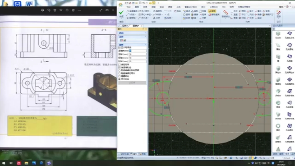
Task: Click the 主轴X(mm) input field
Action: tap(138, 51)
